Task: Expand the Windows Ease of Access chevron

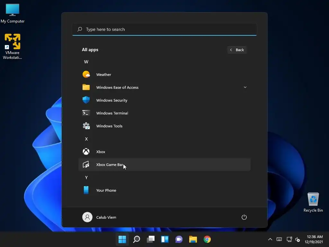Action: click(x=245, y=87)
